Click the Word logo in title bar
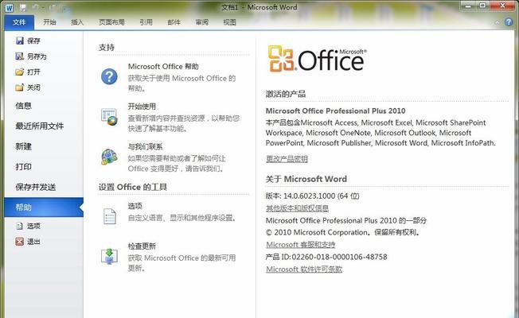This screenshot has width=519, height=318. [10, 8]
